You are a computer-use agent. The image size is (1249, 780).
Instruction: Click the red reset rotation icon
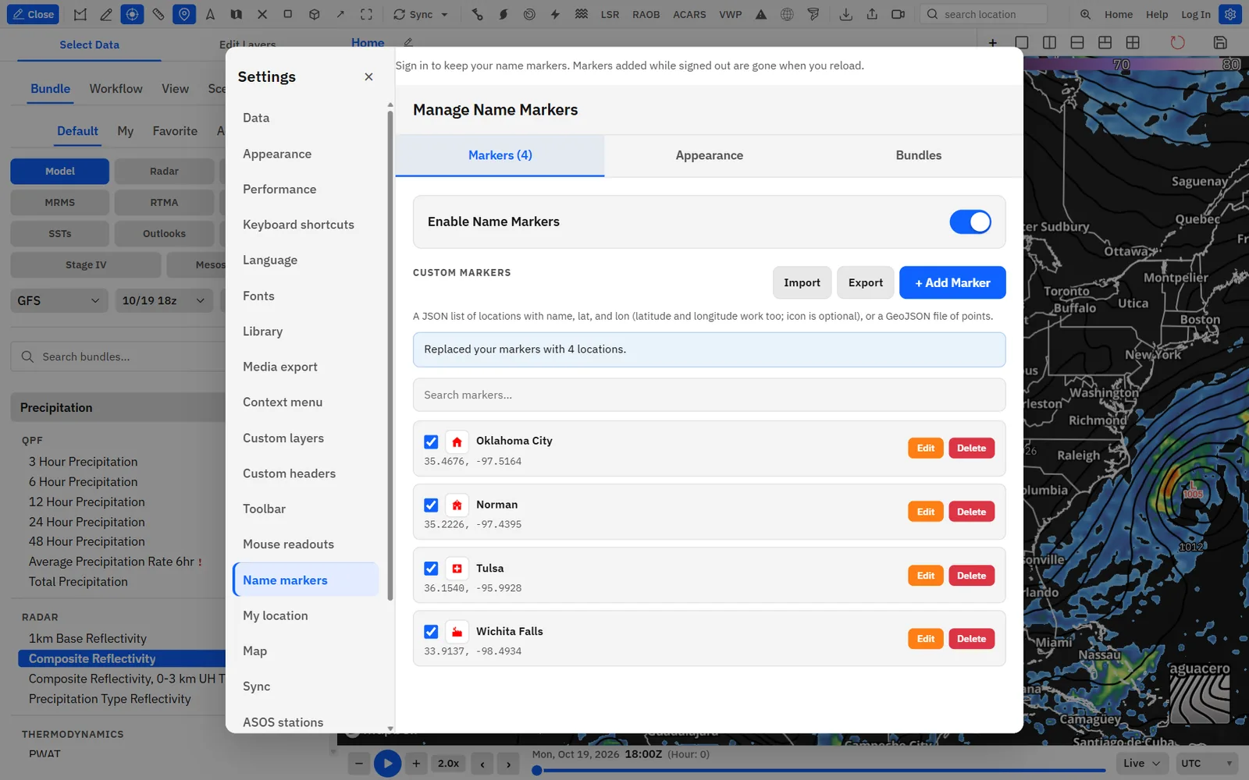[1177, 42]
